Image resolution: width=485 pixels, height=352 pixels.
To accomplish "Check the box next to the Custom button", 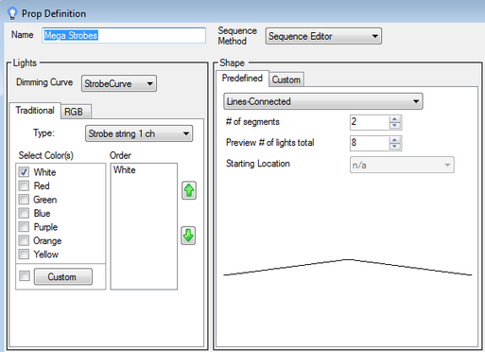I will [25, 276].
